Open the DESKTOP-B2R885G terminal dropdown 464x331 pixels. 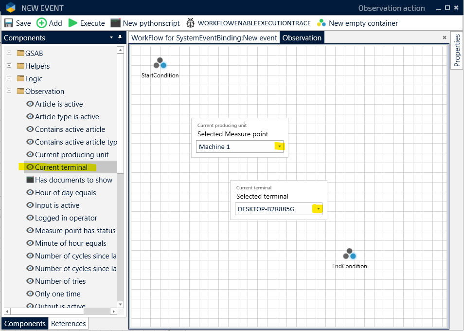(318, 209)
